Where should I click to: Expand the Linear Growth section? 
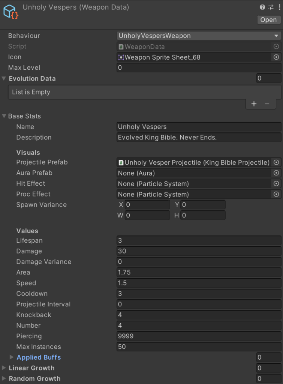(x=4, y=368)
